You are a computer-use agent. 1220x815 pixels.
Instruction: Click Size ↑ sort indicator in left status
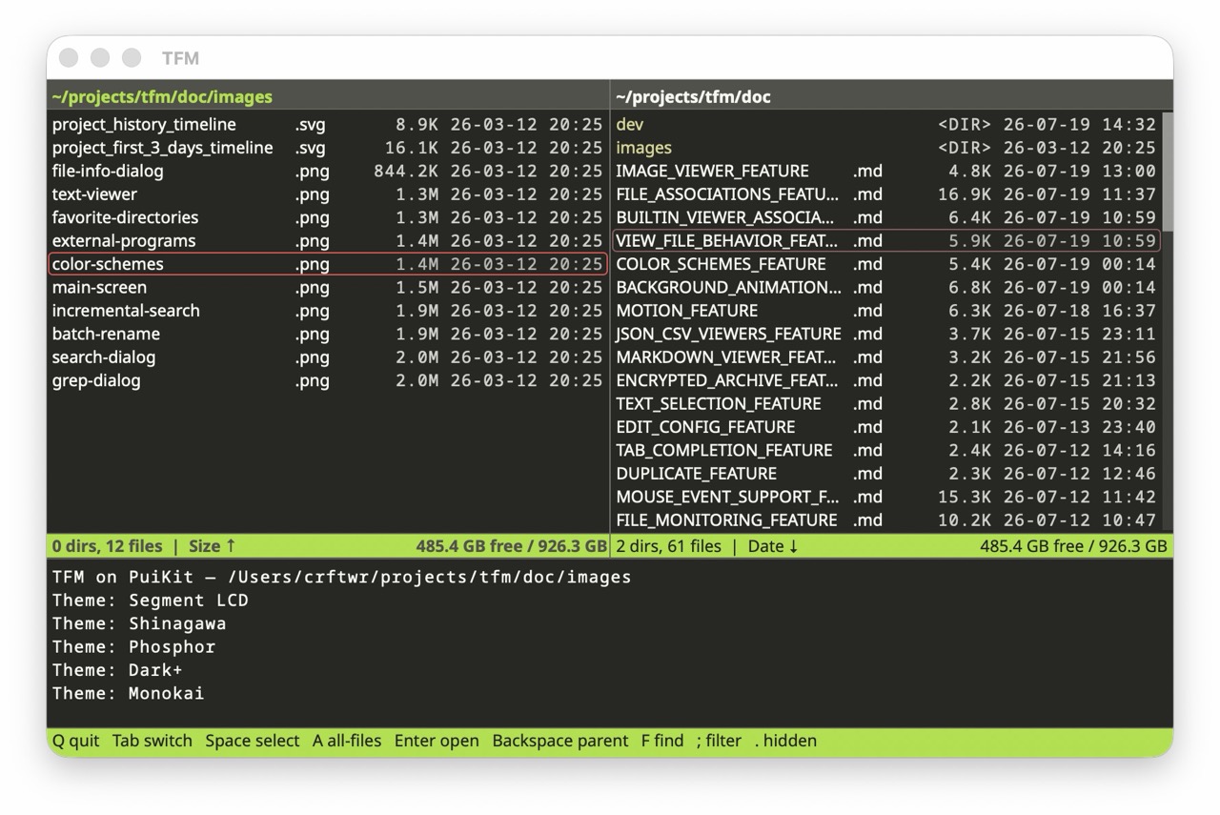212,546
